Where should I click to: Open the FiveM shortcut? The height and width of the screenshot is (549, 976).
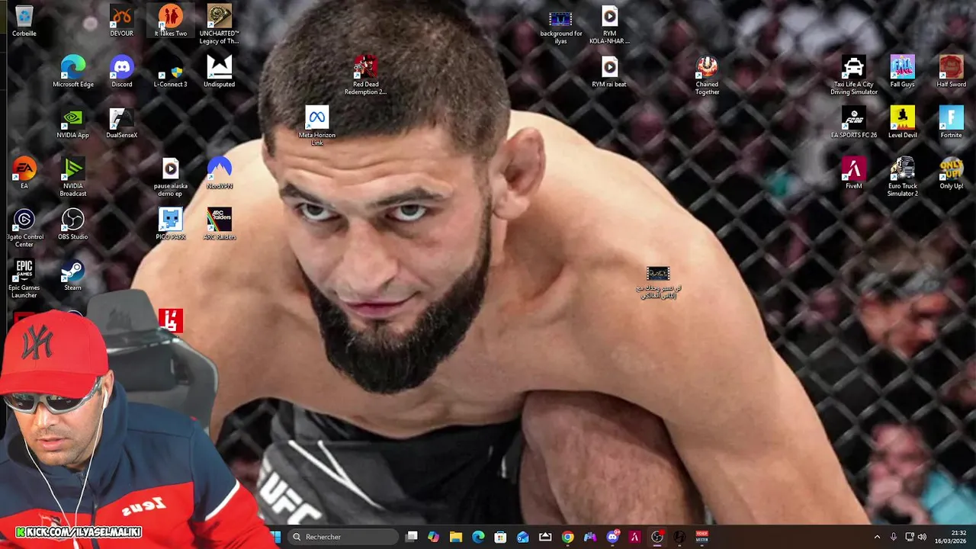(x=853, y=173)
